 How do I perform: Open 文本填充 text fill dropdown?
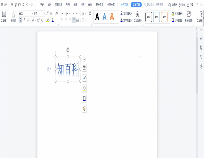(x=126, y=13)
